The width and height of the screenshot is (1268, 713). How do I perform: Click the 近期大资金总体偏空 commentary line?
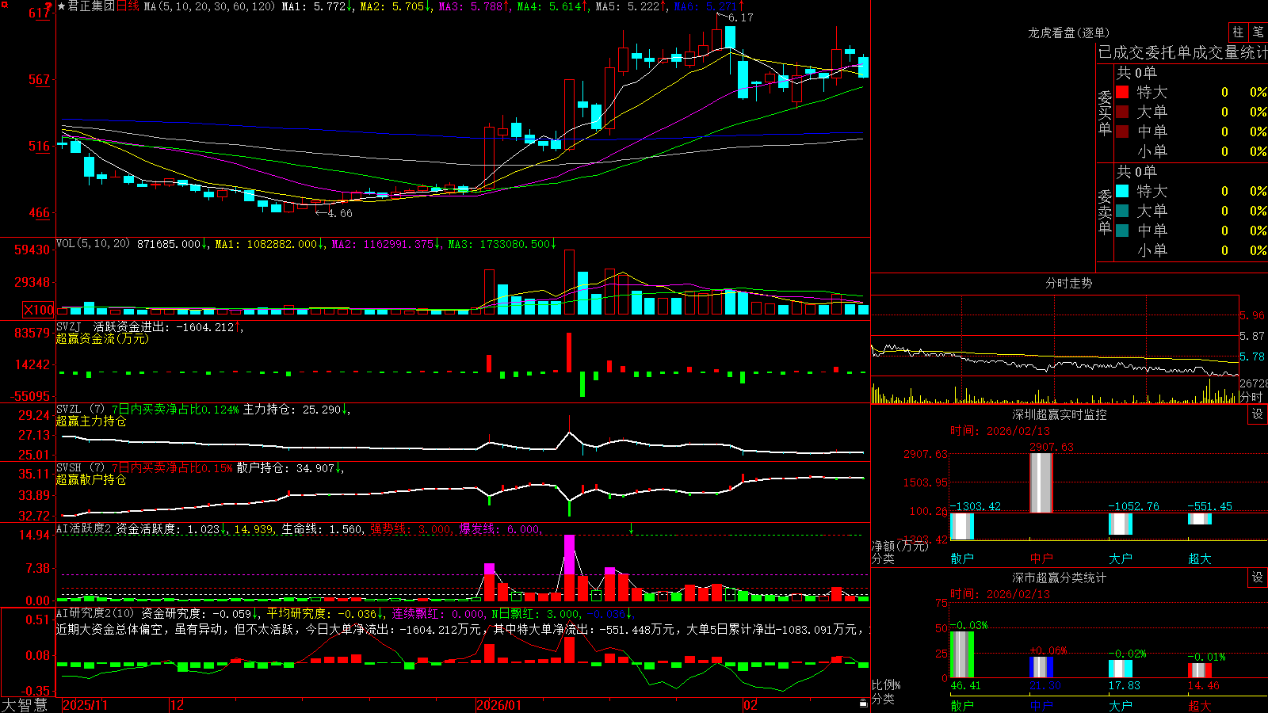(462, 629)
